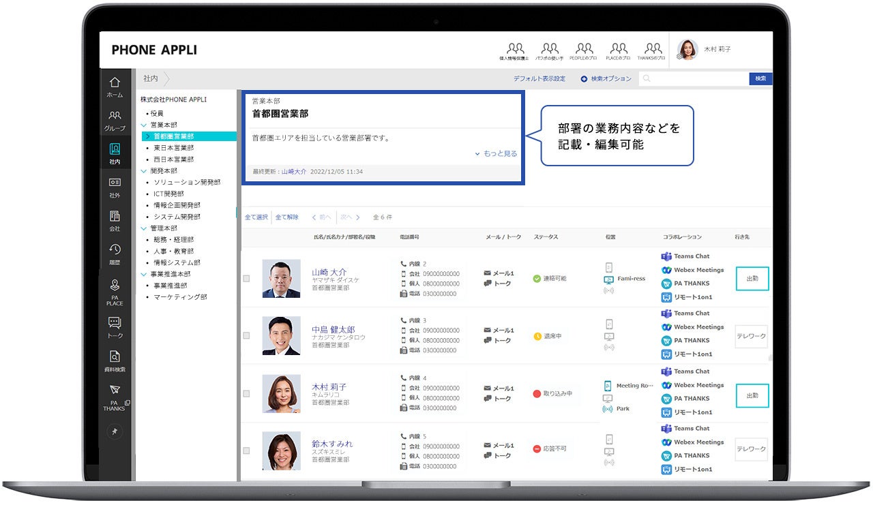Click リモート1on1 icon for 鈴木すみれ

click(x=666, y=470)
